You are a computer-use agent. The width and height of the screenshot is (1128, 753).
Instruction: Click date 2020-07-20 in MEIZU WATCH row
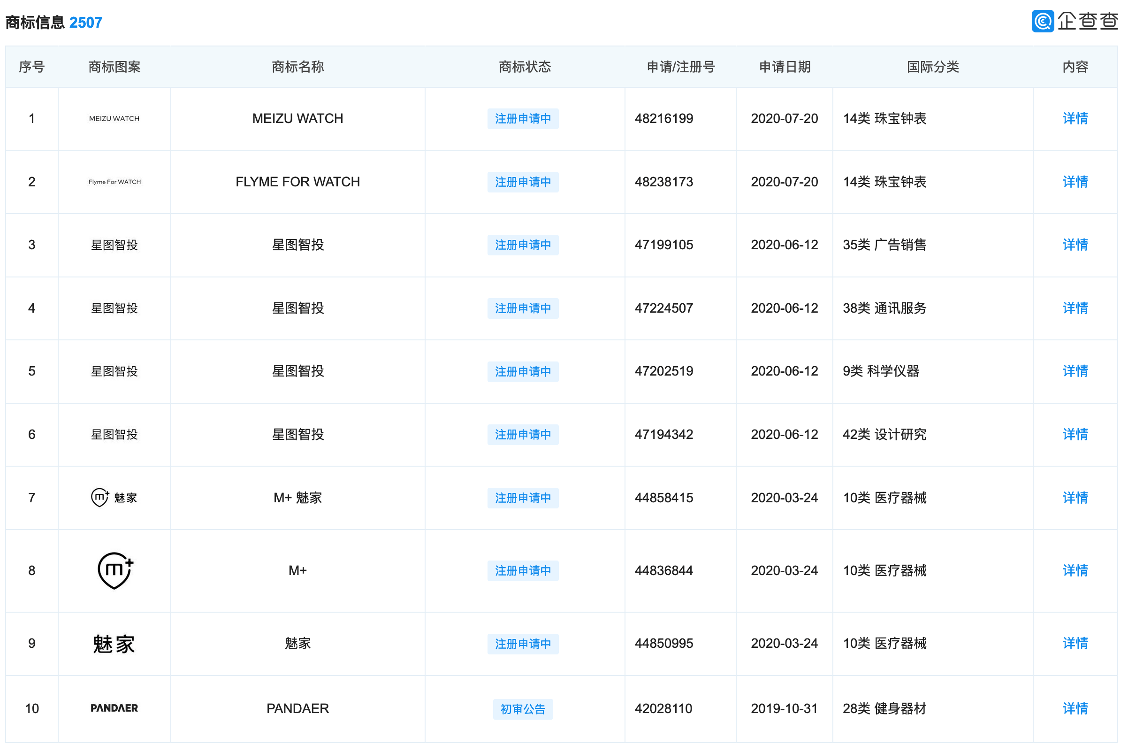785,119
